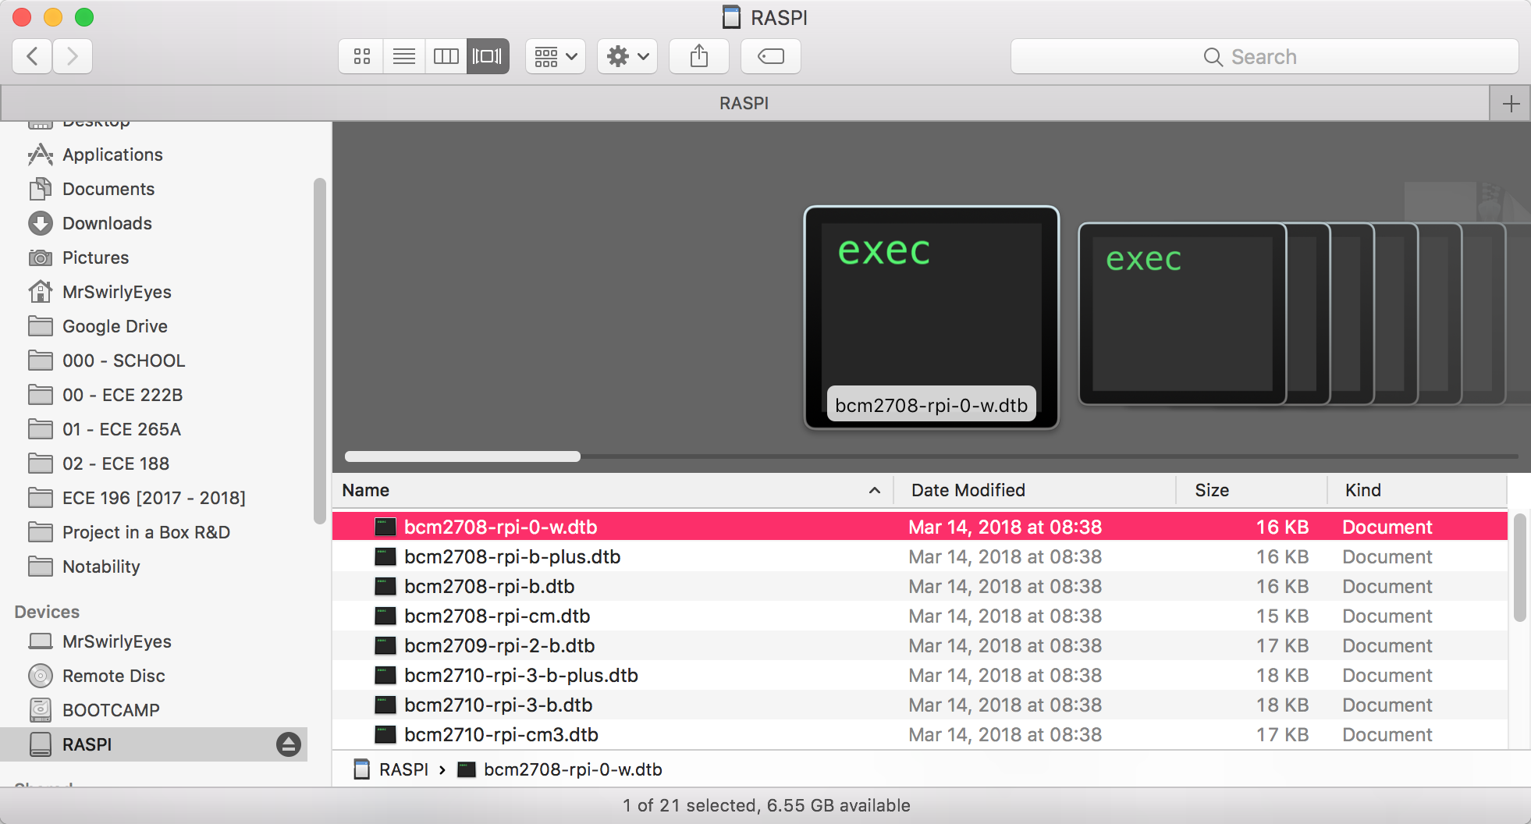Switch to column view
The height and width of the screenshot is (824, 1531).
(446, 56)
